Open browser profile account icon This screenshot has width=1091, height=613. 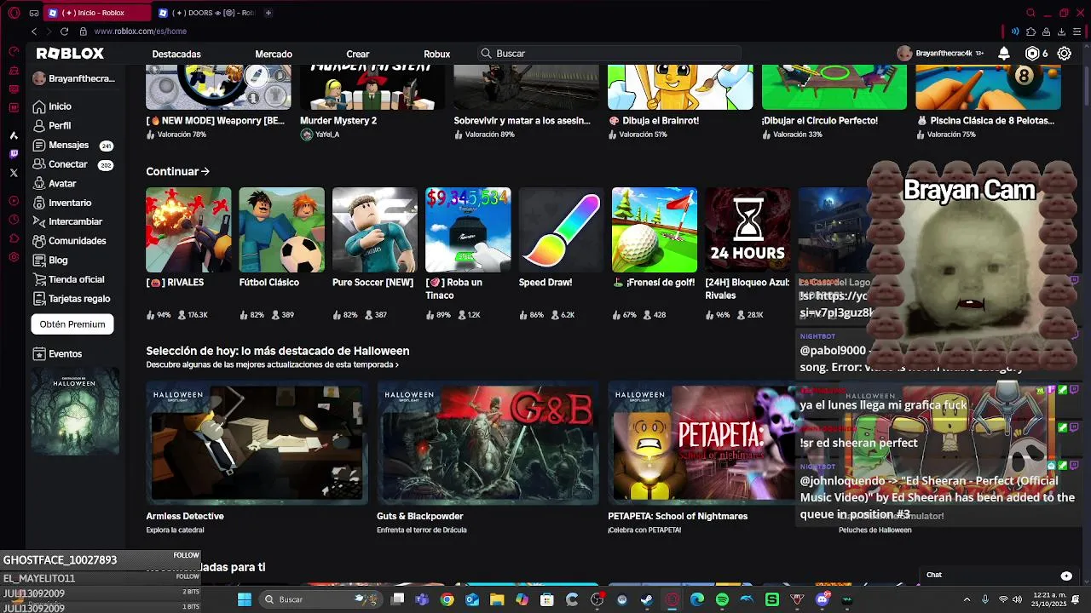[1047, 32]
